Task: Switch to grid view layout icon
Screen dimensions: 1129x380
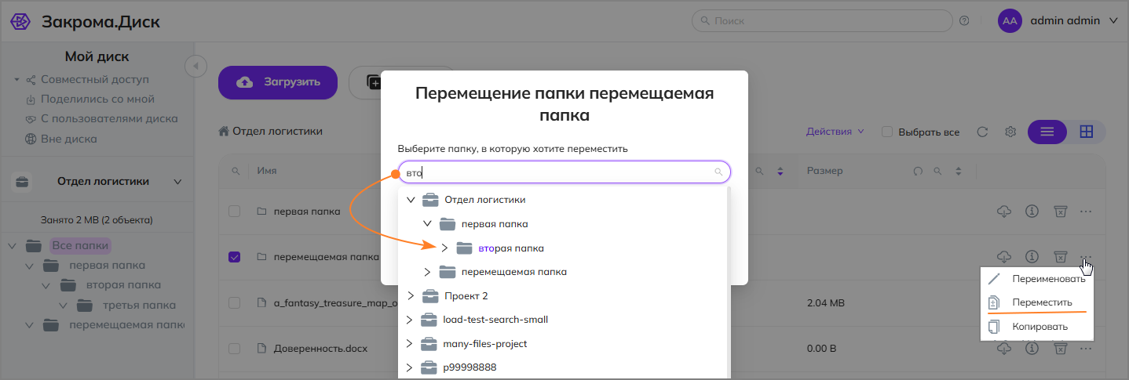Action: point(1087,132)
